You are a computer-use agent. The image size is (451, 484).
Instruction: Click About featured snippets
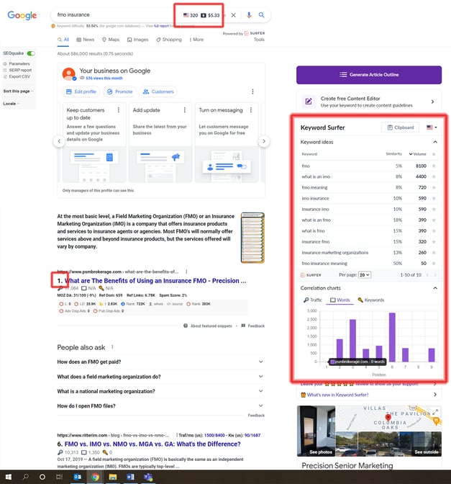click(x=208, y=326)
